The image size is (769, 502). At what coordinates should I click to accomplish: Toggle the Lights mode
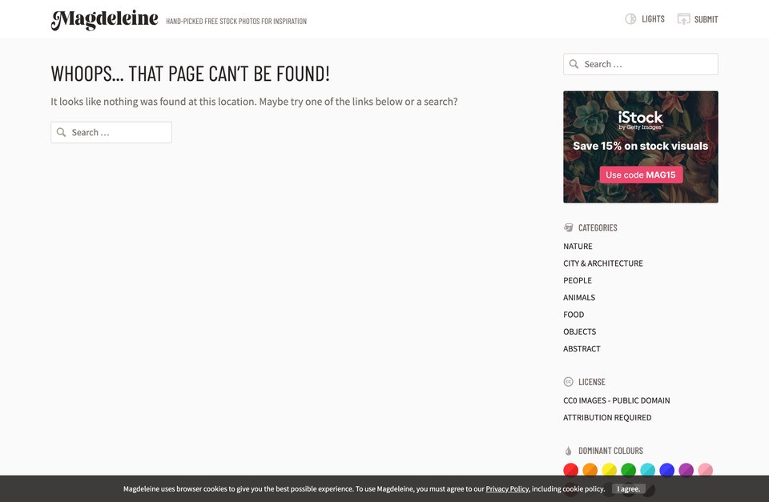[644, 19]
